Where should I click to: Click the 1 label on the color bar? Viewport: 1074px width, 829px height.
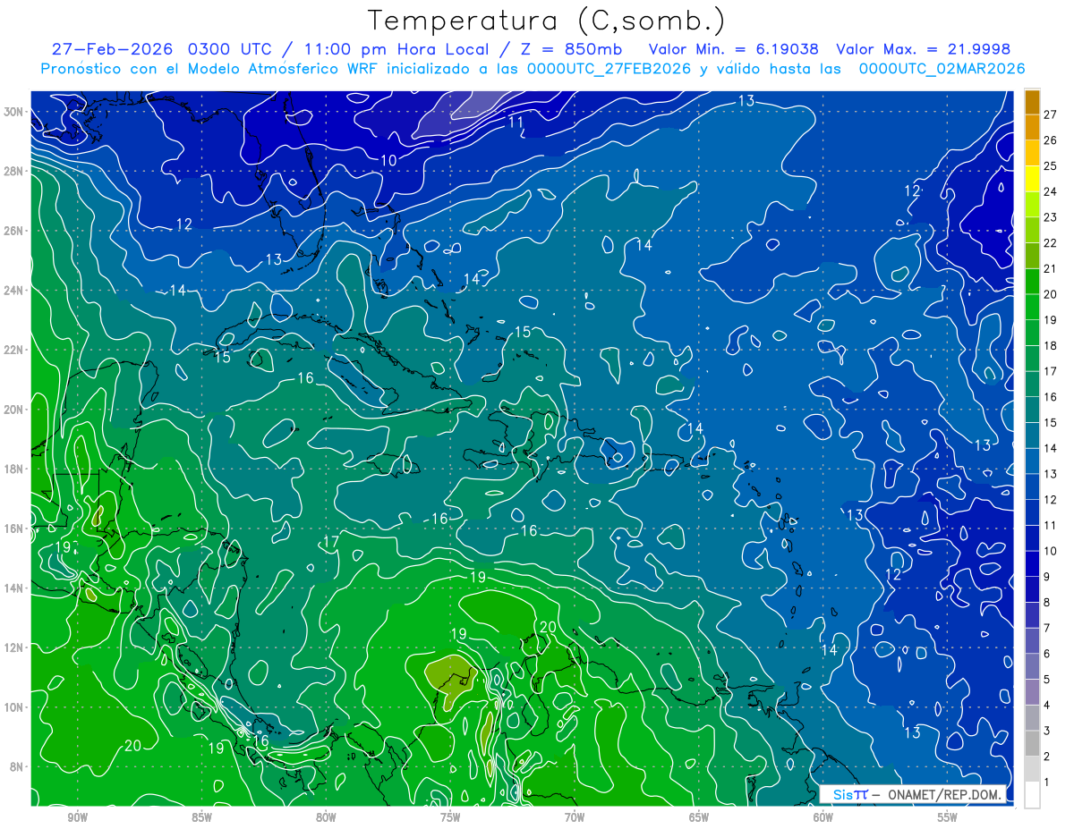click(1047, 782)
